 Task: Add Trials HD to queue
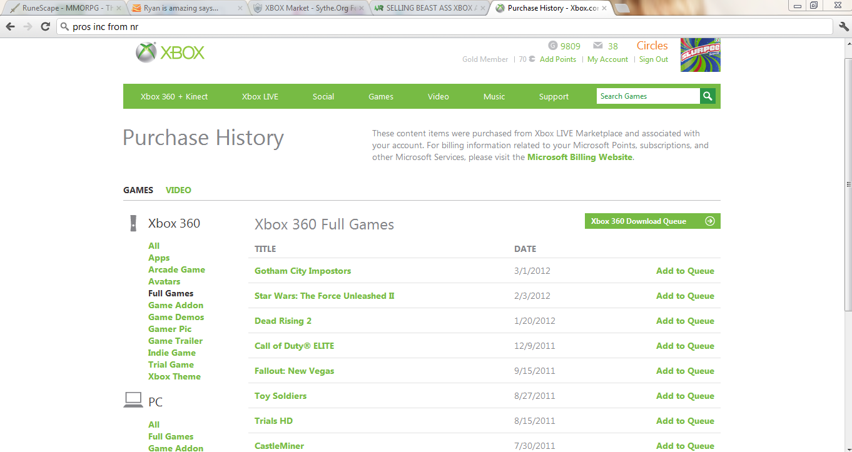point(685,421)
